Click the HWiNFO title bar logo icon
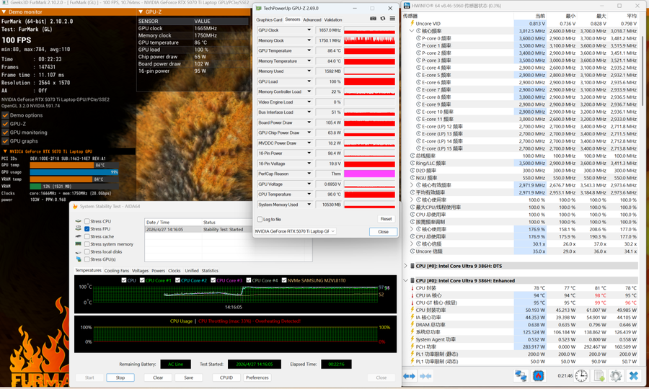This screenshot has height=389, width=649. click(407, 6)
